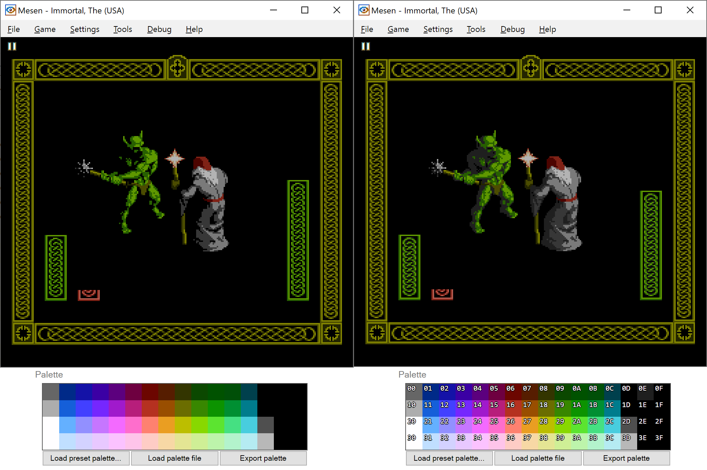Viewport: 707px width, 470px height.
Task: Select palette color 27 orange swatch
Action: tap(530, 425)
